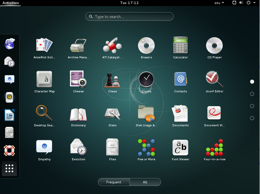Open volume control in top bar
This screenshot has width=260, height=194.
tap(241, 3)
